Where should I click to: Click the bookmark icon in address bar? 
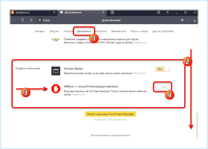tap(182, 20)
